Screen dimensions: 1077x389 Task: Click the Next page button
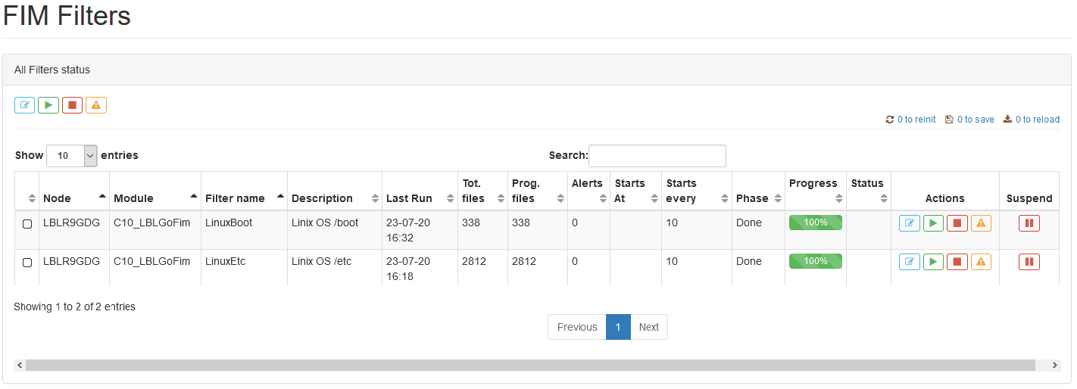pos(649,327)
